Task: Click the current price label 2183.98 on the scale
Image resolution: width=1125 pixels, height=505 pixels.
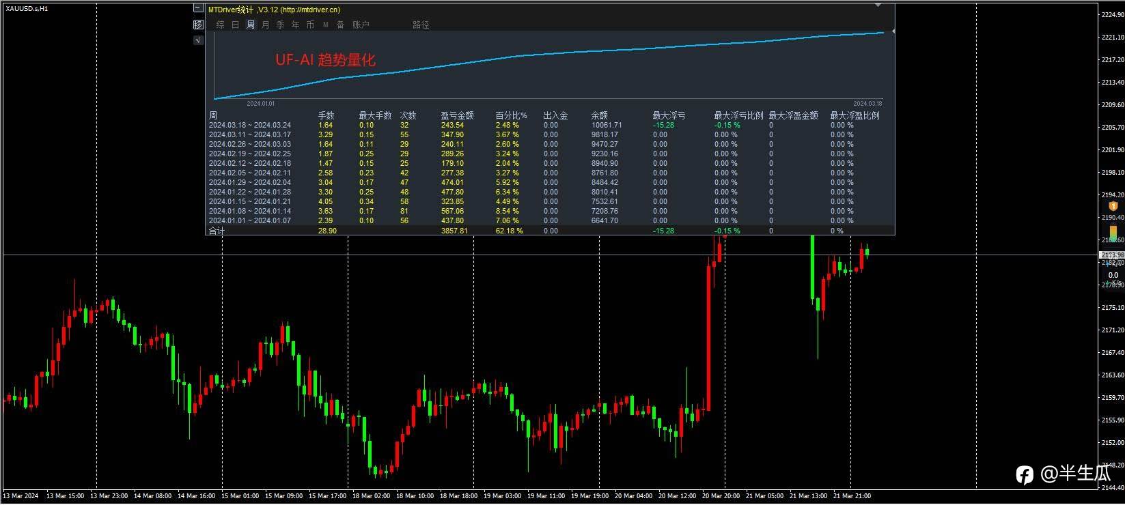Action: click(1112, 255)
